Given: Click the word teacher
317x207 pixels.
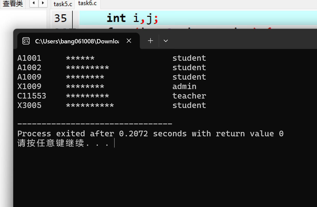Looking at the screenshot, I should pyautogui.click(x=189, y=96).
